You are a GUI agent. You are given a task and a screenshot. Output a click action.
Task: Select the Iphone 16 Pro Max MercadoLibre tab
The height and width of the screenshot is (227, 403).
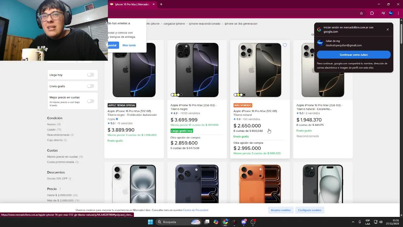tap(132, 4)
